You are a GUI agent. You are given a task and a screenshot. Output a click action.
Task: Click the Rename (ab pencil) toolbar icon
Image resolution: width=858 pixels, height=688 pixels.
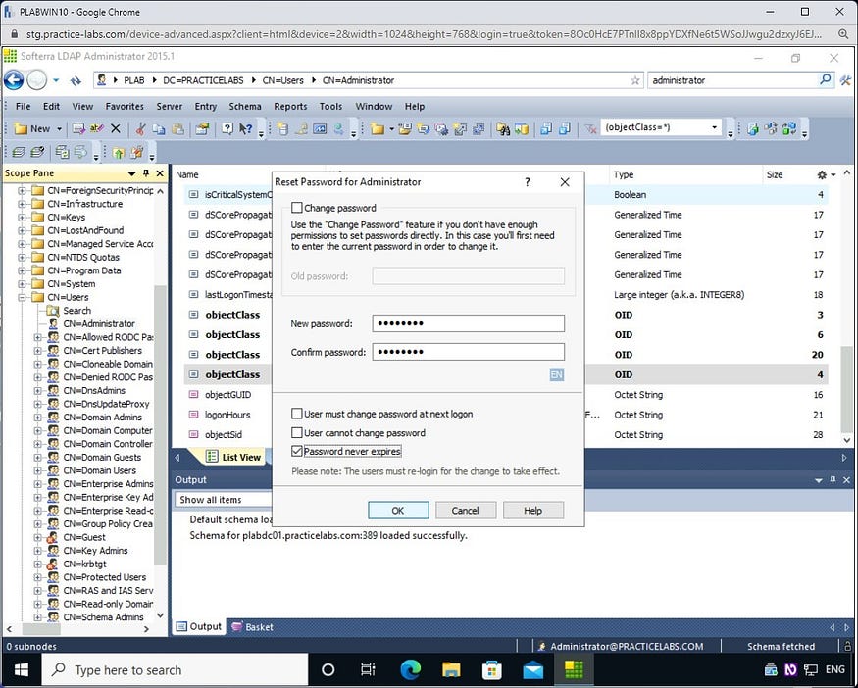(97, 128)
